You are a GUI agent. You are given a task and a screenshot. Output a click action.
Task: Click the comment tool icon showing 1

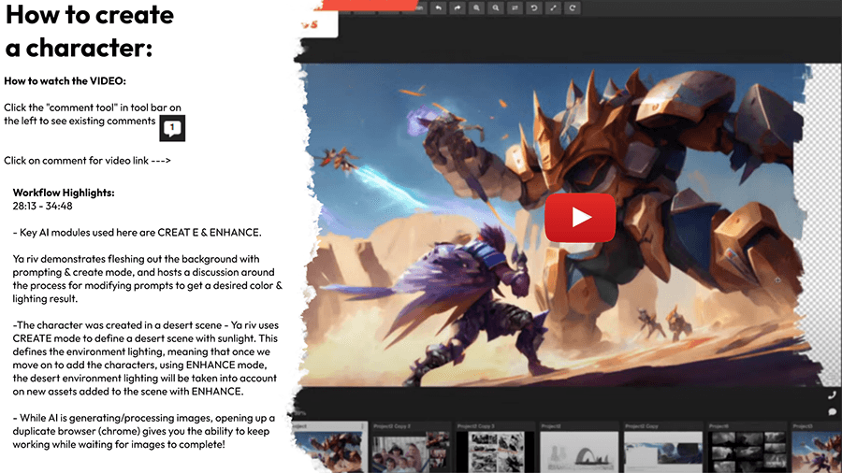click(x=172, y=128)
